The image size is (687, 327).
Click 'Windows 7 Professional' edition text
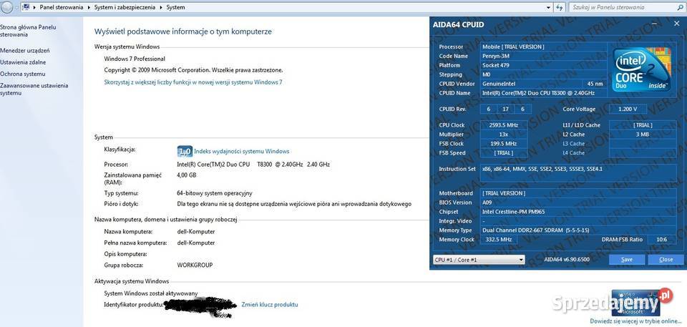pyautogui.click(x=135, y=59)
